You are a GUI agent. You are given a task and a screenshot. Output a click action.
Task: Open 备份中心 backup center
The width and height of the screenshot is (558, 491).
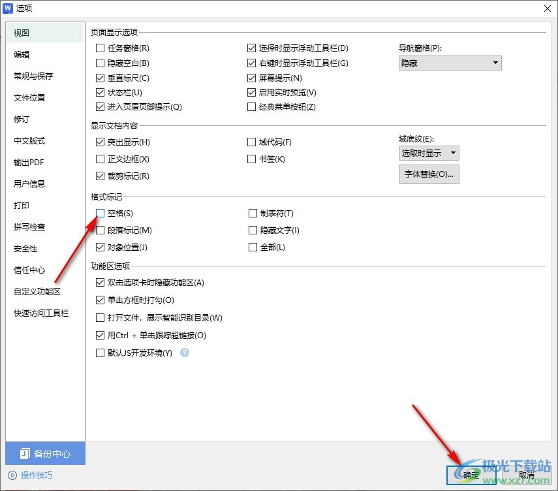click(x=45, y=453)
